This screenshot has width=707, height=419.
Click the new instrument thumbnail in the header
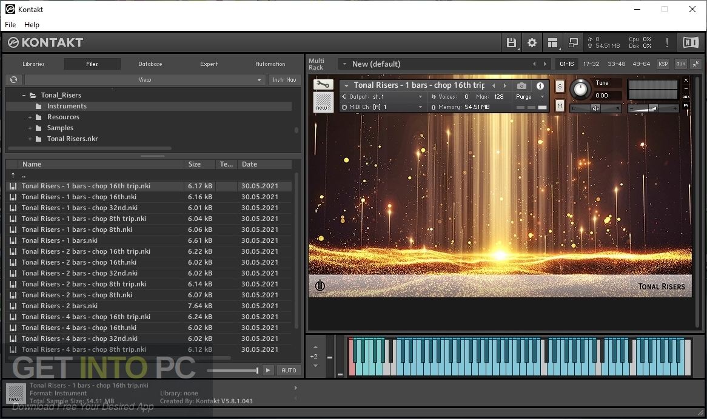(x=323, y=102)
